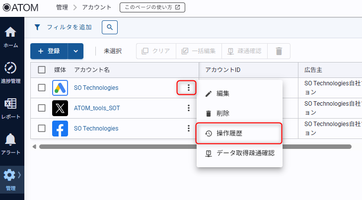Click the trash delete icon in toolbar
Image resolution: width=362 pixels, height=200 pixels.
tap(279, 51)
